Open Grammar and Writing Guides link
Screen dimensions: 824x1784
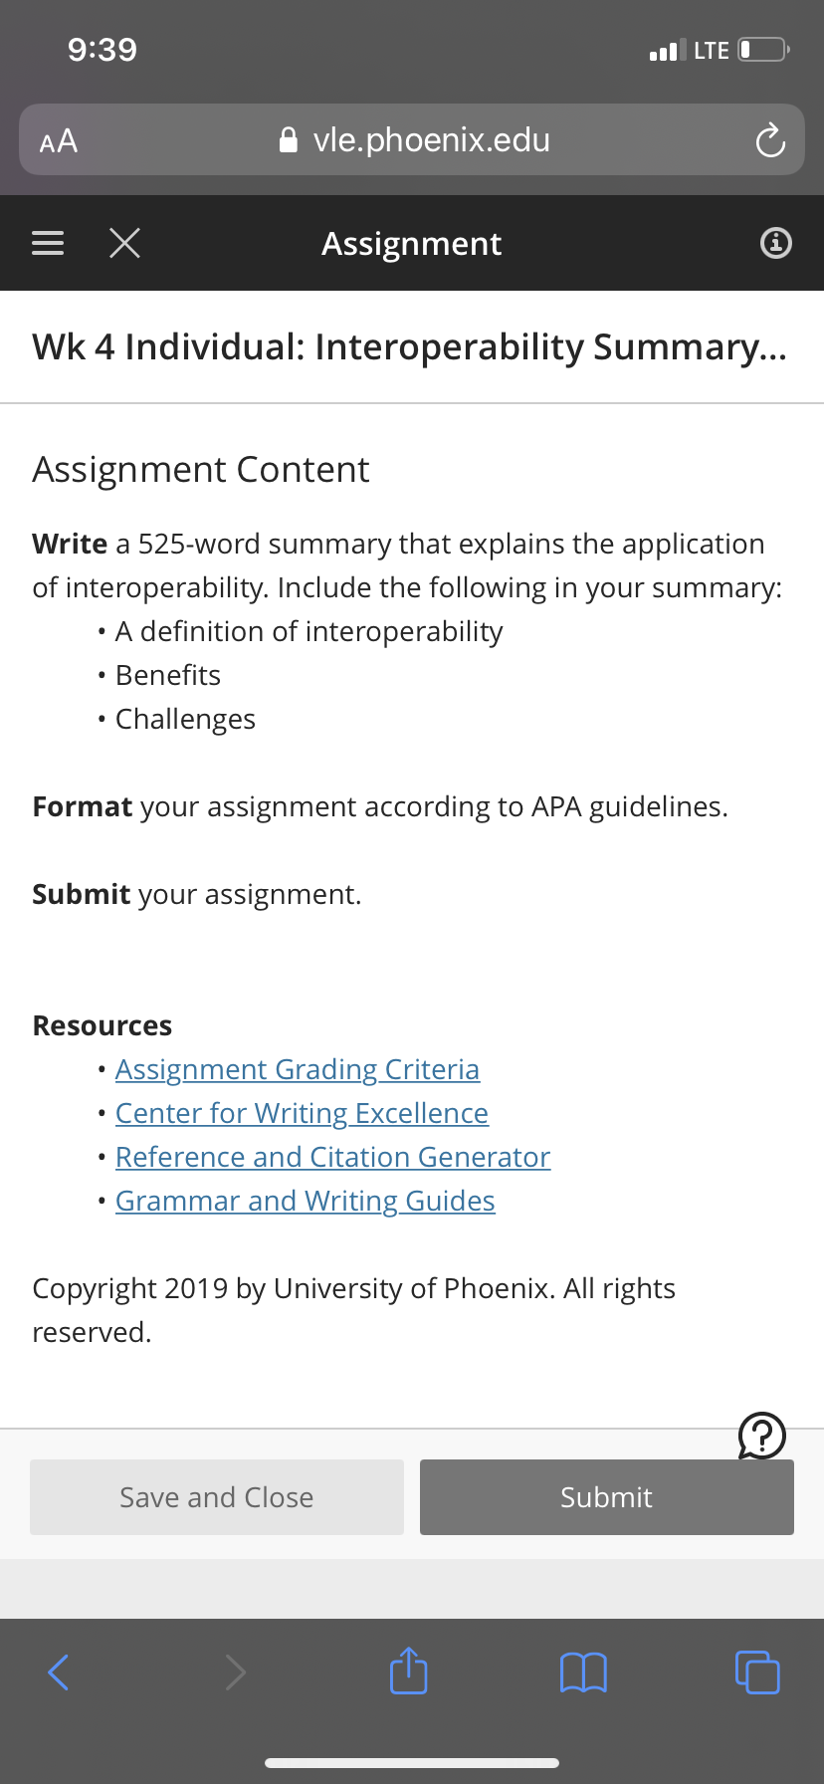(x=305, y=1201)
